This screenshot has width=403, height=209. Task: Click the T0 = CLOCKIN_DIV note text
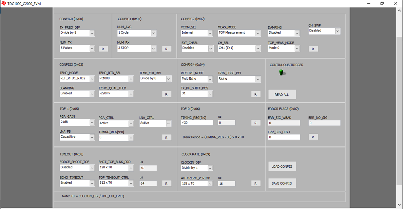click(93, 196)
